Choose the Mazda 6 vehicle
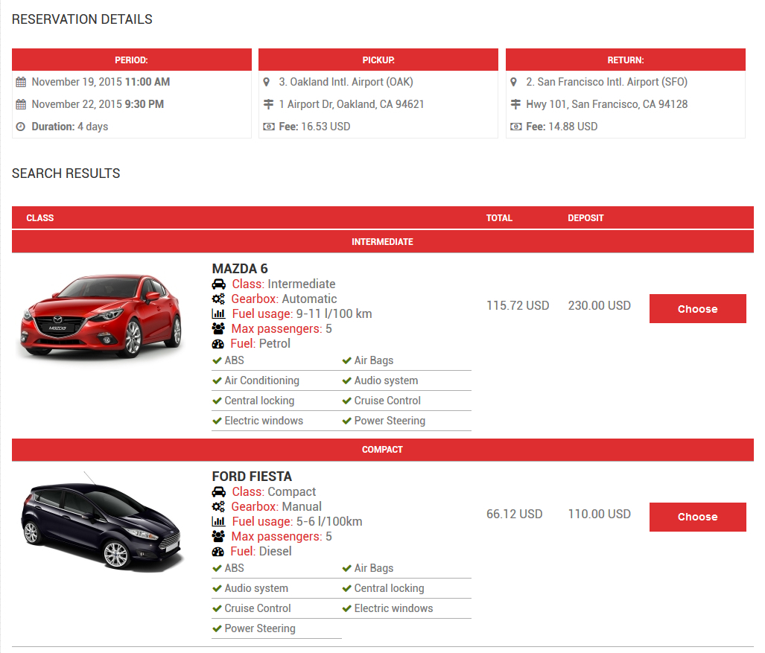This screenshot has width=765, height=653. (697, 308)
